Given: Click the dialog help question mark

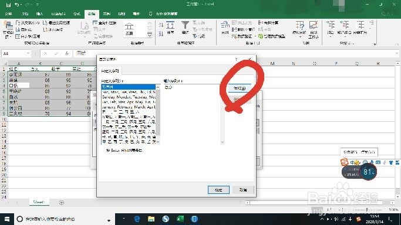Looking at the screenshot, I should [236, 59].
